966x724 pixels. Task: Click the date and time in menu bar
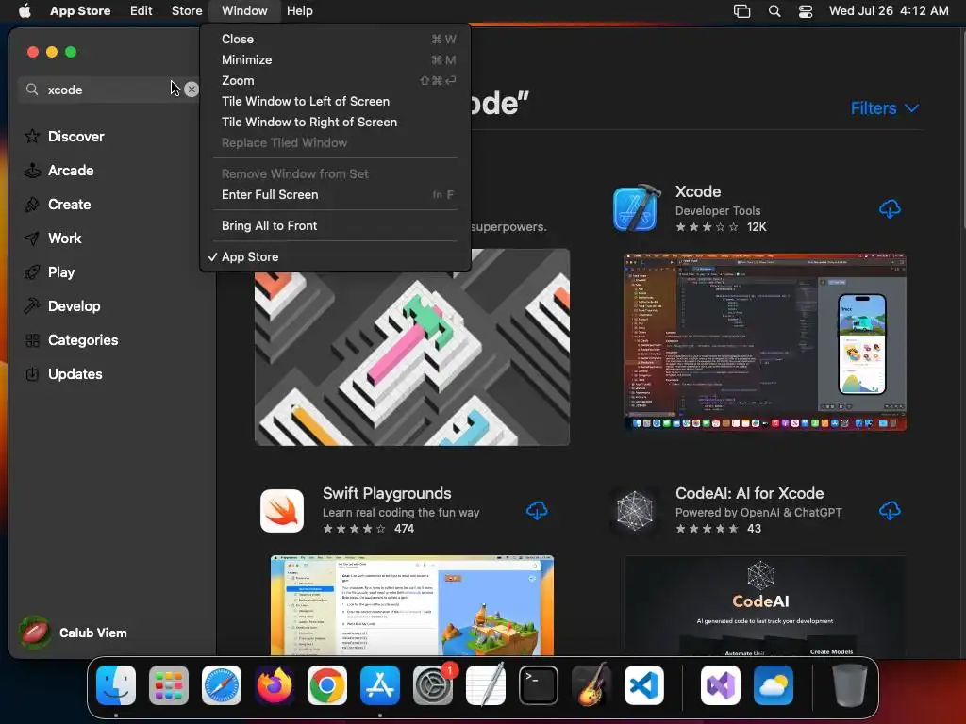889,10
